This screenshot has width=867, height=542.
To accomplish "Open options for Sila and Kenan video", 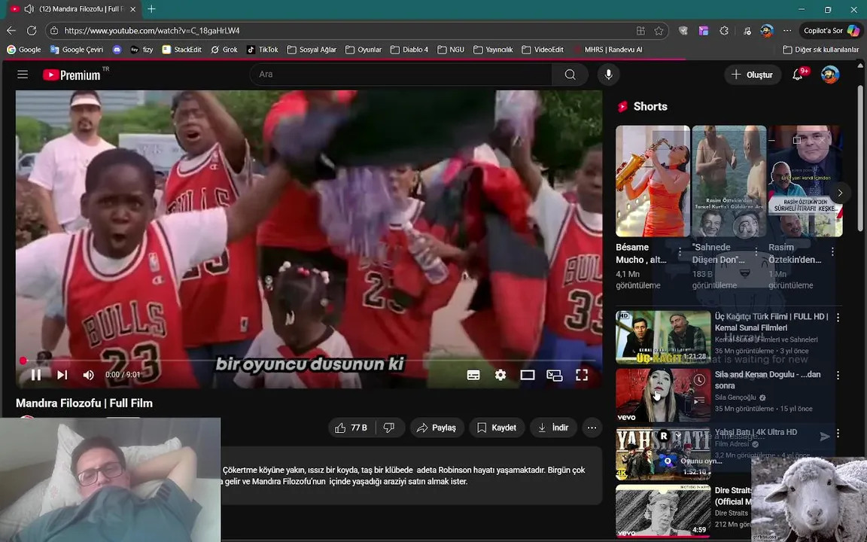I will click(838, 376).
